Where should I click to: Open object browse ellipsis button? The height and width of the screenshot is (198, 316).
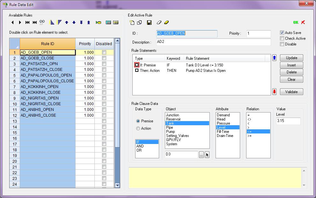pos(201,155)
